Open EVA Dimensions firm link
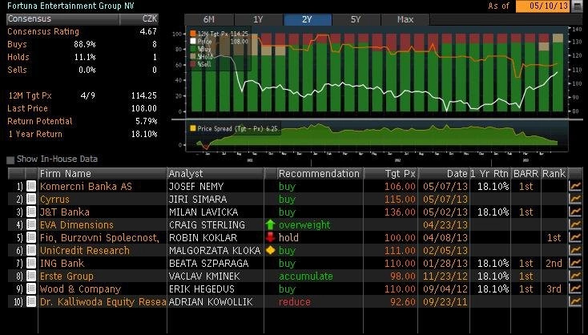The height and width of the screenshot is (335, 588). coord(76,224)
